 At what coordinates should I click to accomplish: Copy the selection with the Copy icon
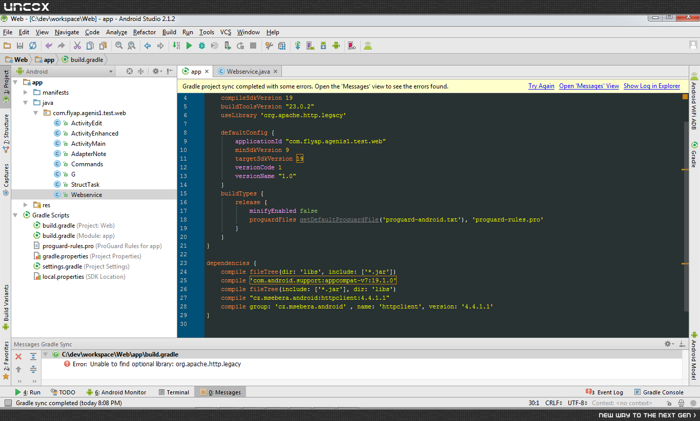tap(90, 46)
